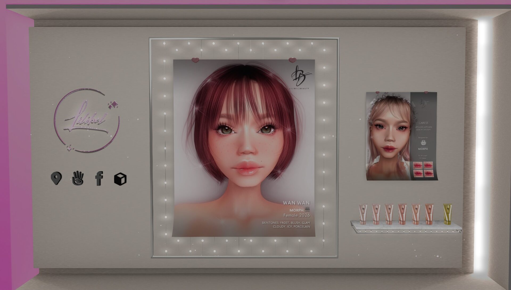Click the top-left lip color swatch
This screenshot has width=511, height=290.
coord(417,165)
